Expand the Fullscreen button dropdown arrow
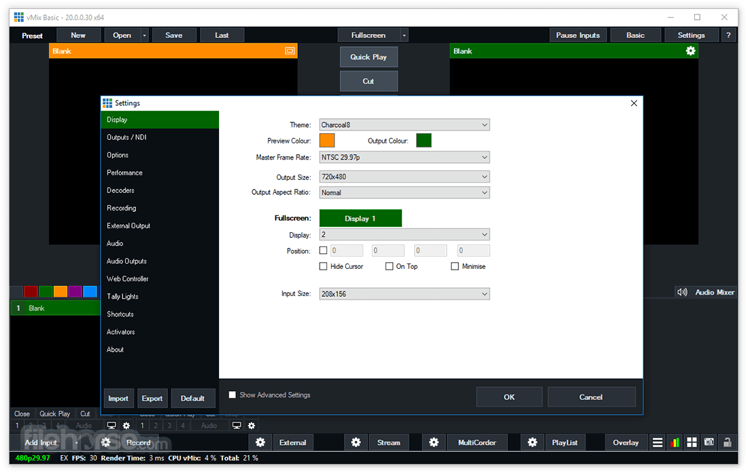The width and height of the screenshot is (748, 474). click(404, 35)
